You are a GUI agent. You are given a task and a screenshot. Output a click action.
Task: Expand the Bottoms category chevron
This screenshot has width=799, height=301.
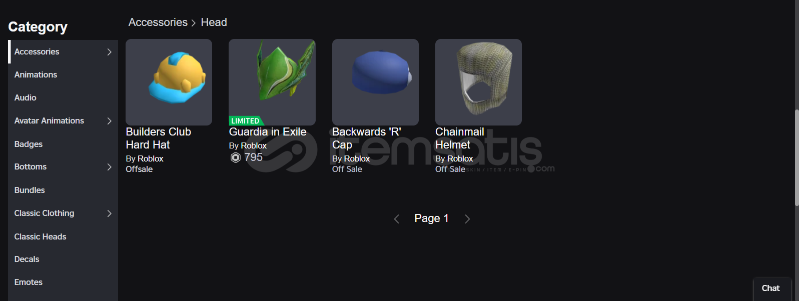(x=109, y=167)
